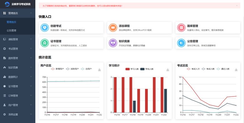Click the blue 公告管理 shortcut icon

pyautogui.click(x=181, y=43)
